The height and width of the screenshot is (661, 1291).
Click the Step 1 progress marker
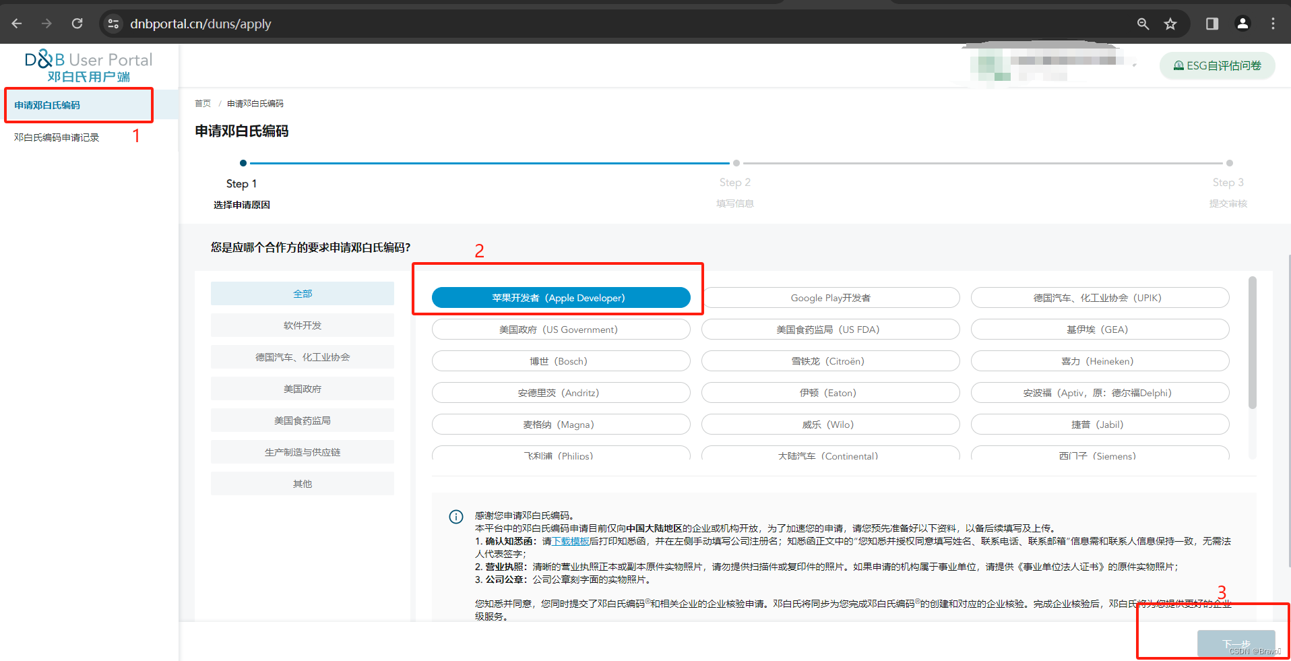point(243,163)
